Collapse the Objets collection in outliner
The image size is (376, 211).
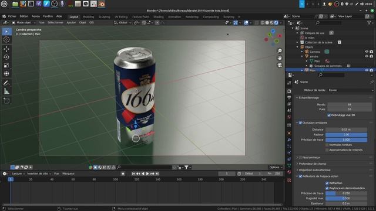297,47
